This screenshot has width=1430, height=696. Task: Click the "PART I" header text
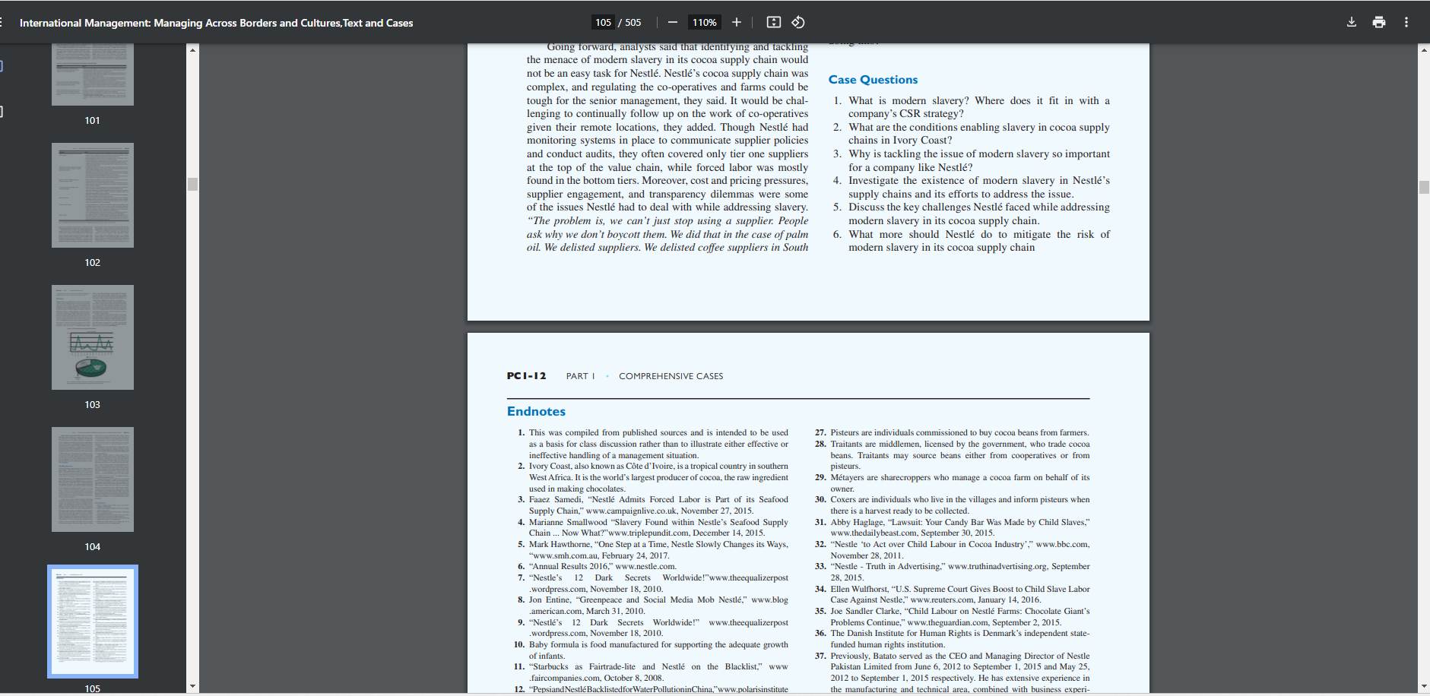(580, 376)
